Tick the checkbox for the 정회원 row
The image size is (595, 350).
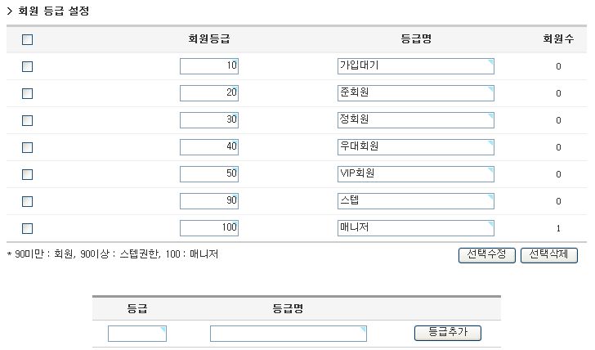(27, 120)
